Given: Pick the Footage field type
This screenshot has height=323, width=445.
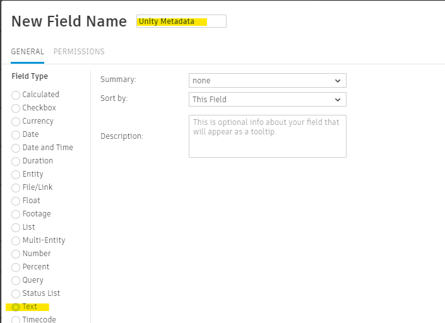Looking at the screenshot, I should (x=16, y=214).
